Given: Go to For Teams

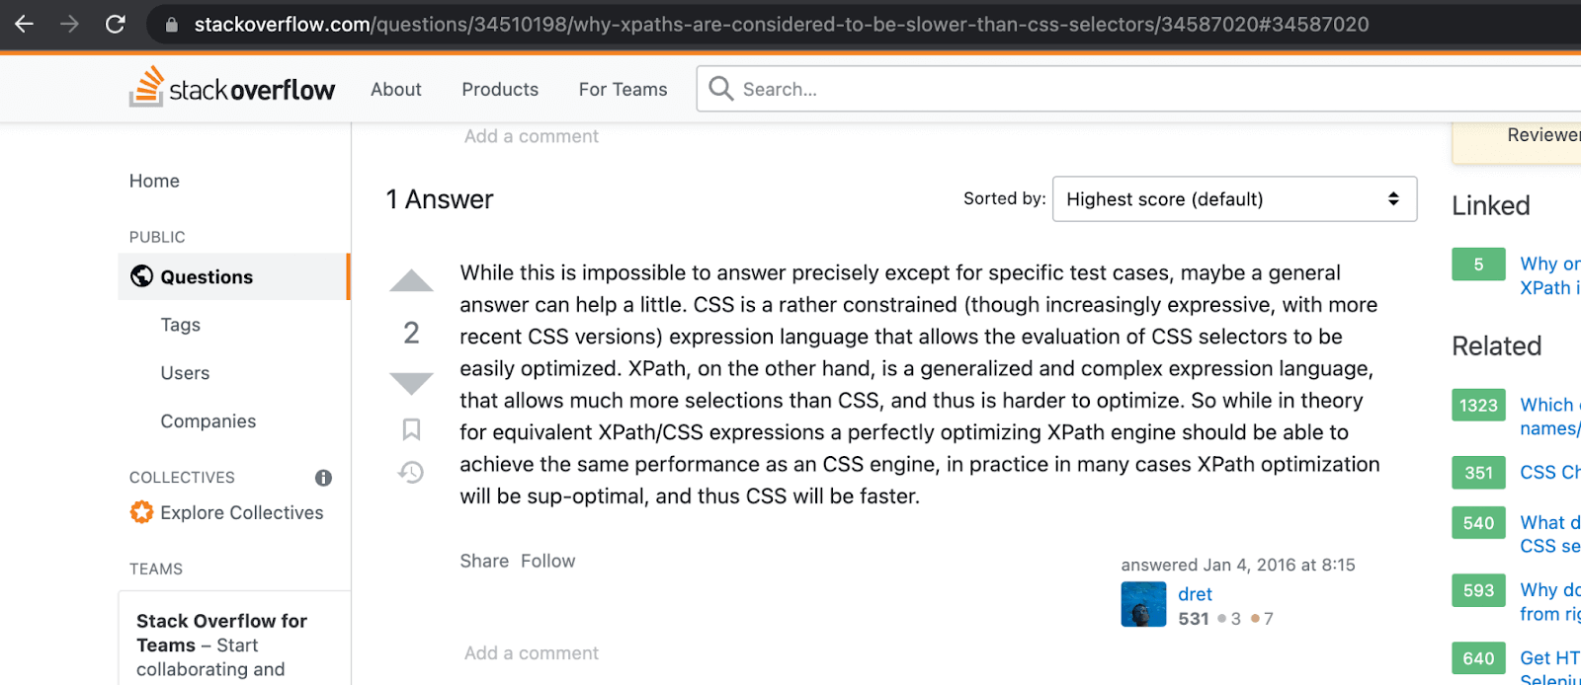Looking at the screenshot, I should pyautogui.click(x=623, y=89).
